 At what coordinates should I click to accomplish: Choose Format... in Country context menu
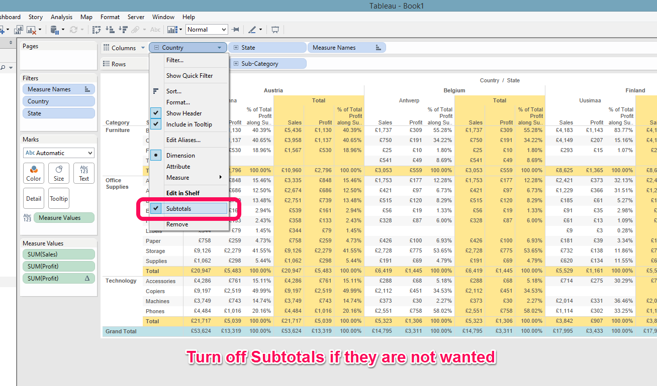click(x=189, y=102)
